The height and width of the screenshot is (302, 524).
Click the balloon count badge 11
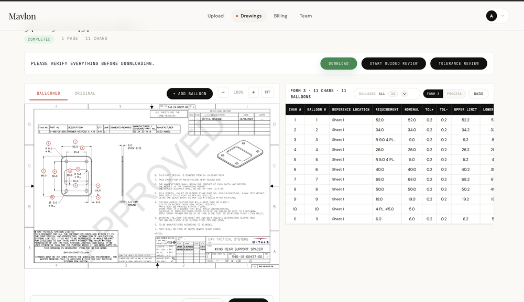pos(393,94)
